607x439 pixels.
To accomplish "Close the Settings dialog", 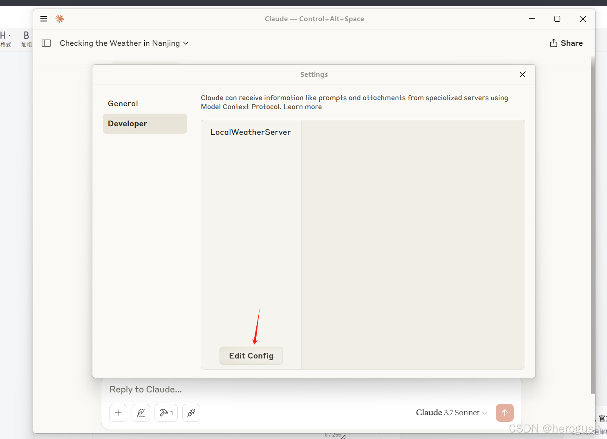I will 522,74.
